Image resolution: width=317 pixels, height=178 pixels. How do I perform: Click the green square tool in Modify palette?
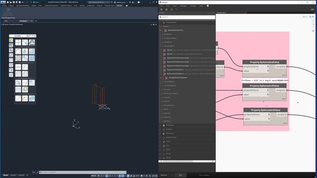point(25,89)
